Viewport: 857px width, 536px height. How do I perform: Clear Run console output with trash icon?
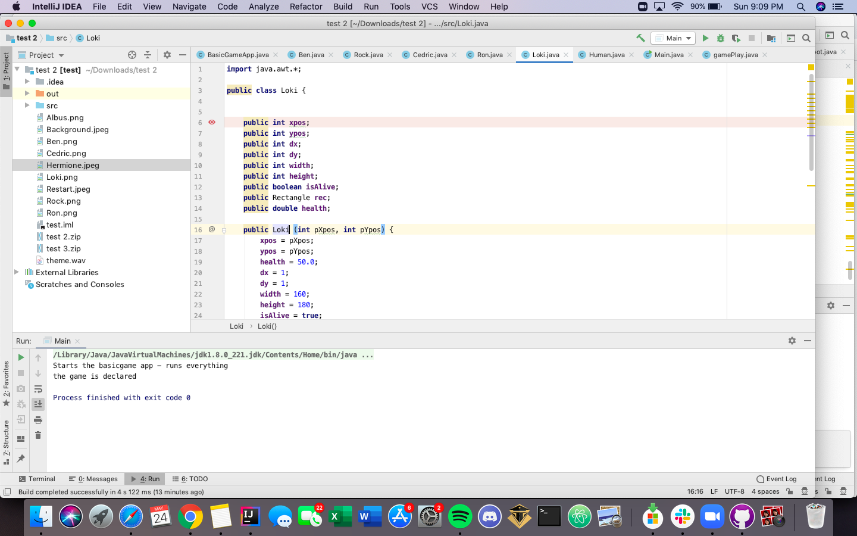(38, 435)
